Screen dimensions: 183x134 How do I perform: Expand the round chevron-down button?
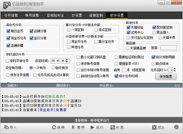176,127
